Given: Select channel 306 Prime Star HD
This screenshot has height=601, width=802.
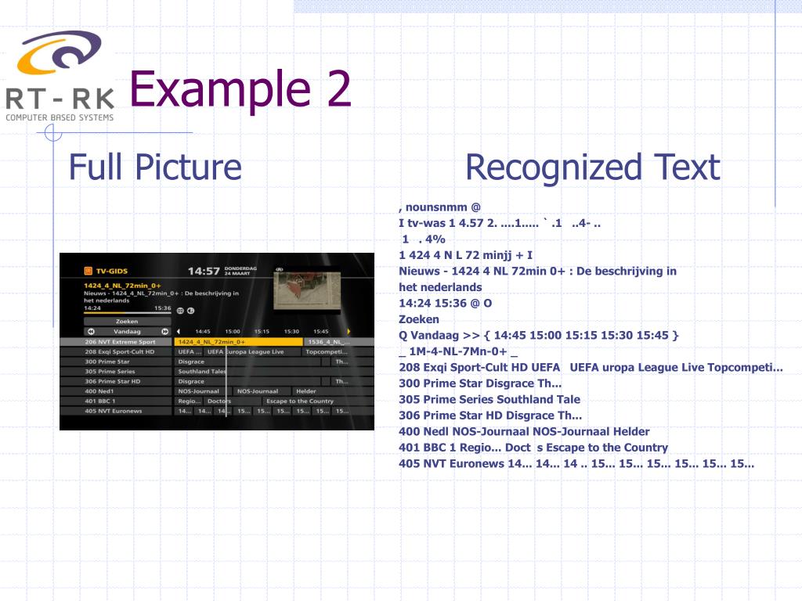Looking at the screenshot, I should [116, 381].
